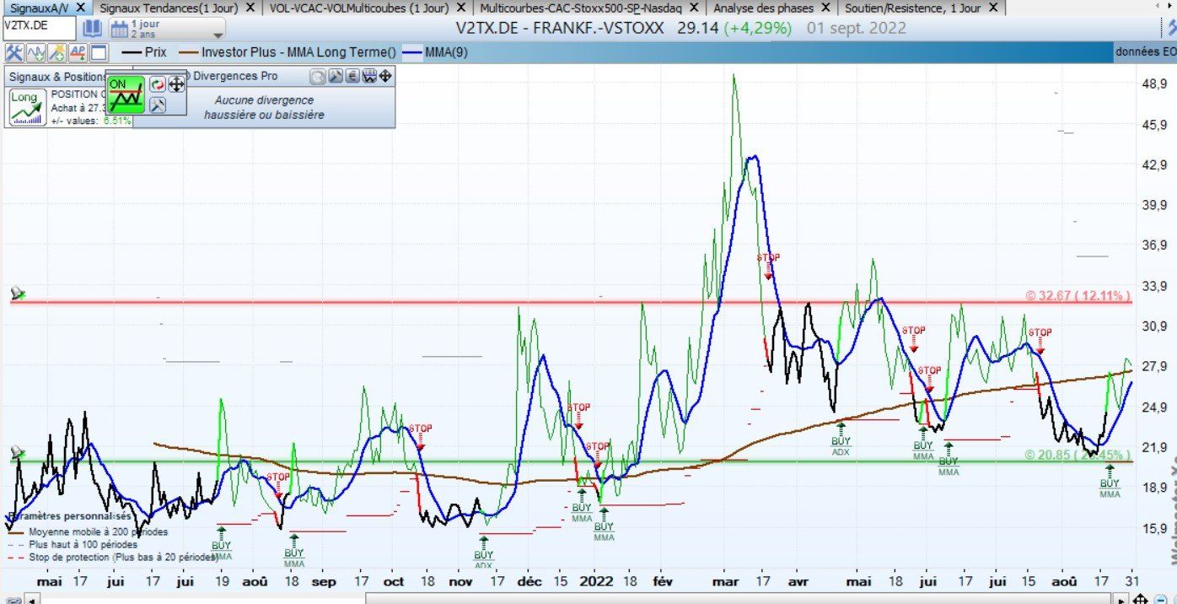Click the bell alert on green support line
The image size is (1177, 604).
17,453
